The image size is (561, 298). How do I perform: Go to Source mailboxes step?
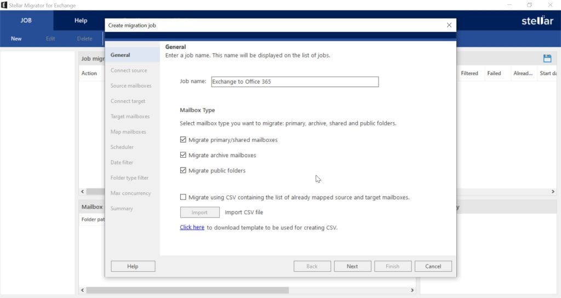(131, 86)
